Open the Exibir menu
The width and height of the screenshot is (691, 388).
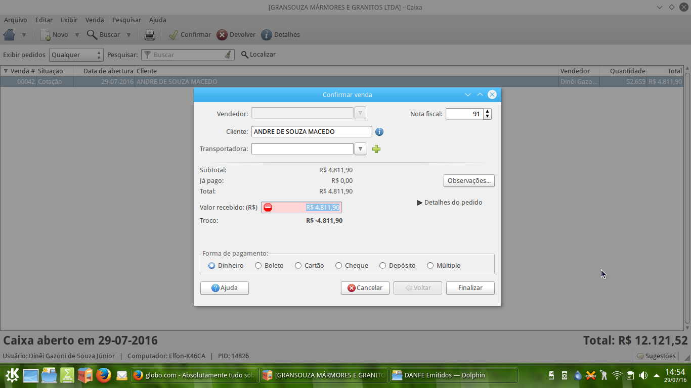click(x=69, y=20)
